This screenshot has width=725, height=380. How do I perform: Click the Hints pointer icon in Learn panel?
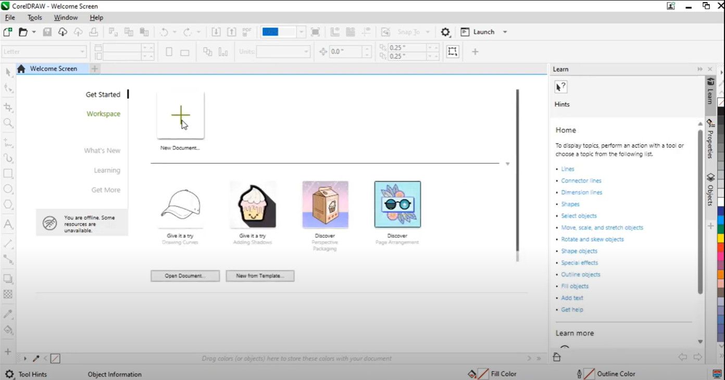tap(560, 87)
